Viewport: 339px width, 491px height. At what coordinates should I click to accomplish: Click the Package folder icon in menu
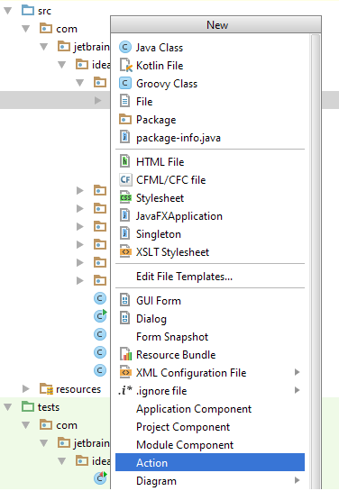pyautogui.click(x=125, y=119)
